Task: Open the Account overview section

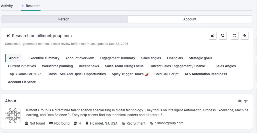Action: [79, 58]
